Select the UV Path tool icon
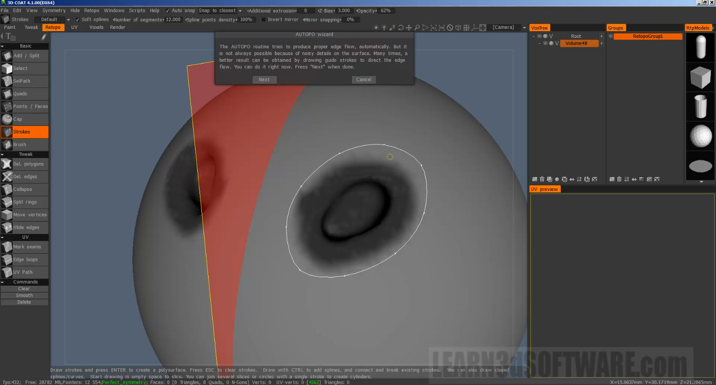716x385 pixels. click(7, 272)
